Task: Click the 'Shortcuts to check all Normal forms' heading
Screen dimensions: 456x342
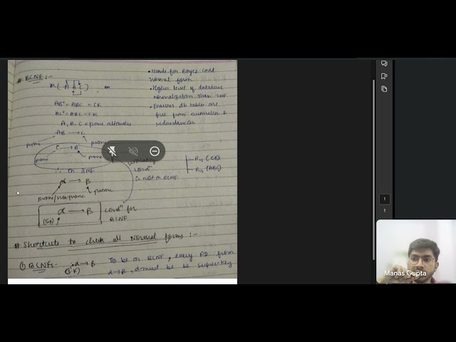Action: click(105, 242)
